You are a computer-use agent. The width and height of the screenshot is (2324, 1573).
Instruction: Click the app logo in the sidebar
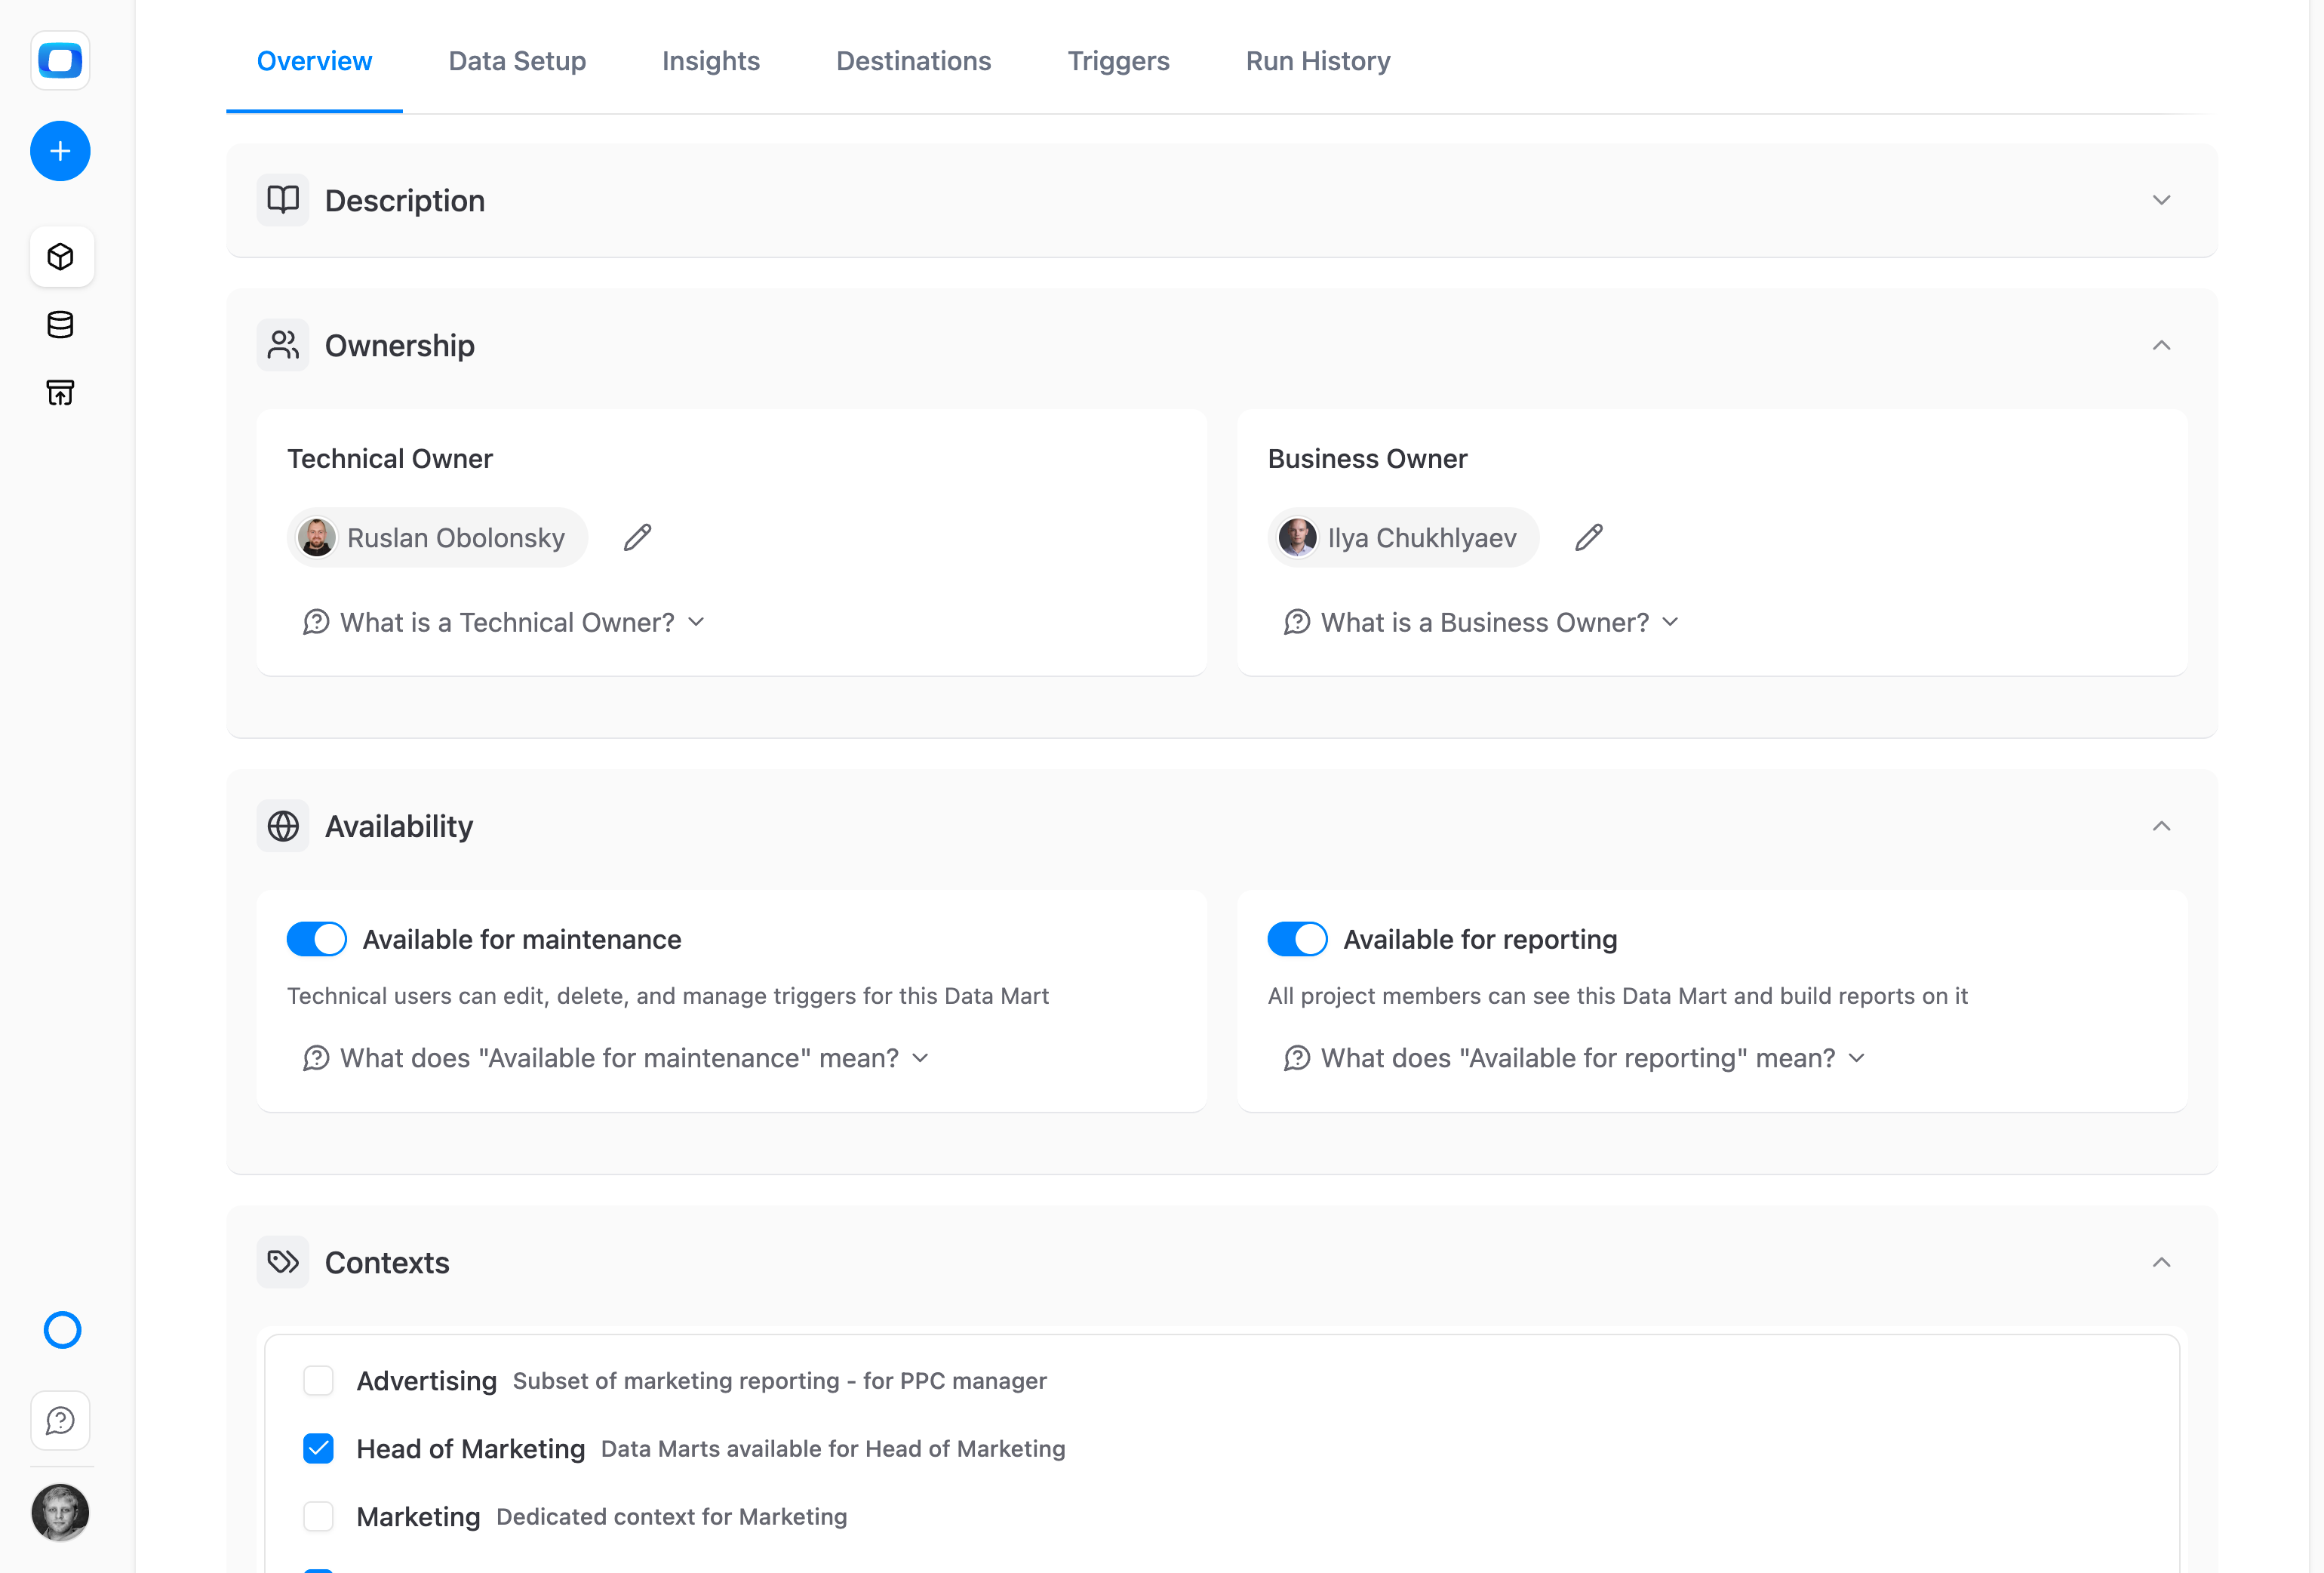click(x=60, y=60)
